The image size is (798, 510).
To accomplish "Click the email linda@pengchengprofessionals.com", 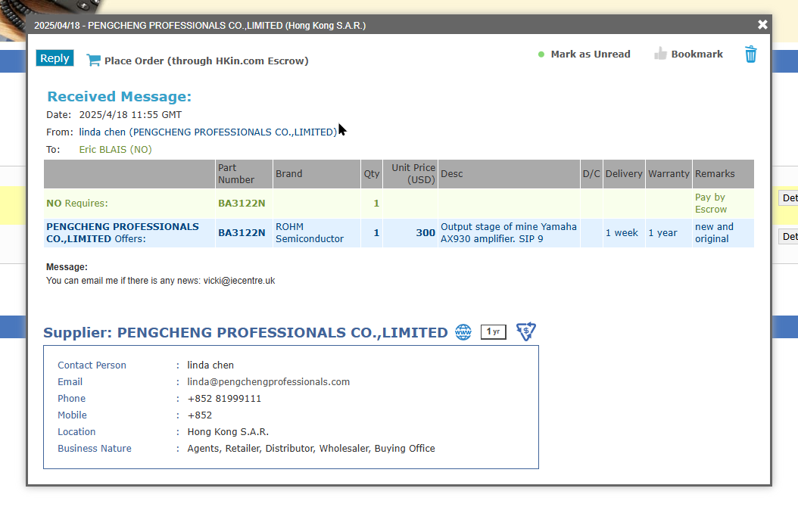I will click(x=268, y=382).
